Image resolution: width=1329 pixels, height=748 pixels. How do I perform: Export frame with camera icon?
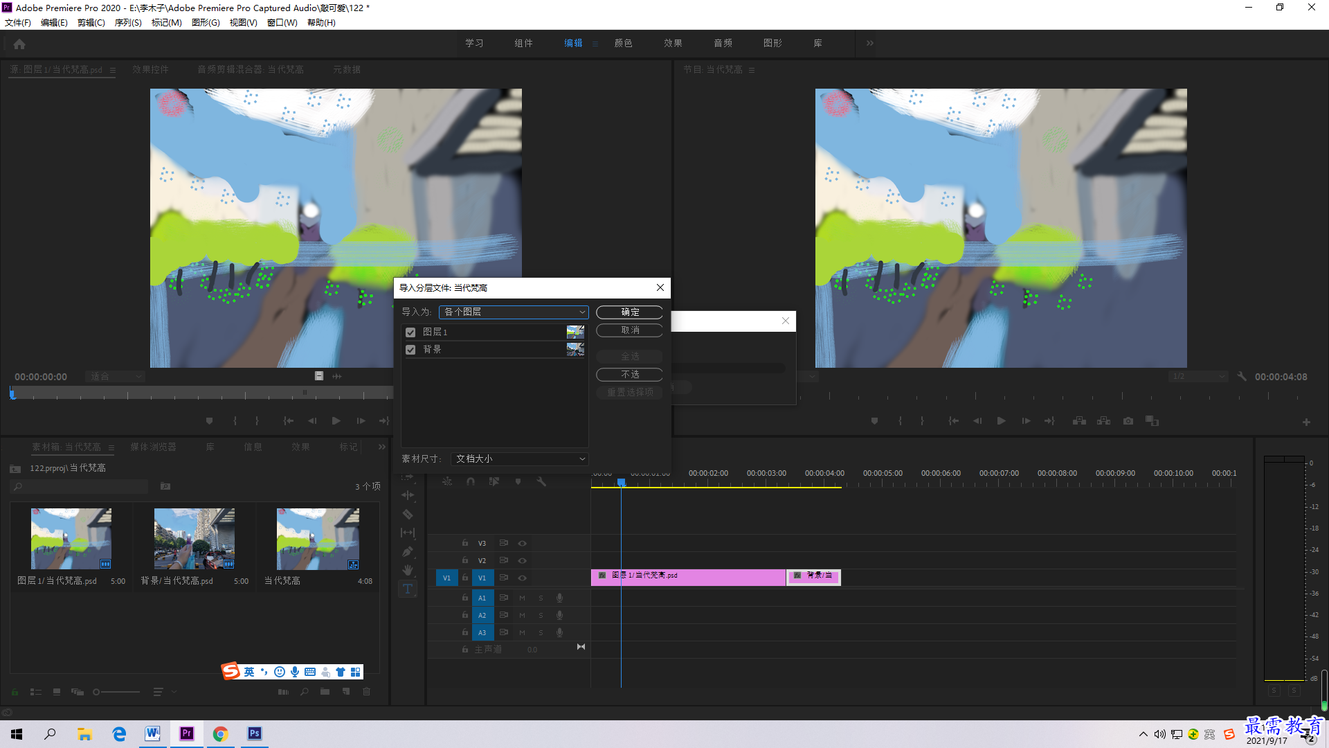[x=1128, y=421]
